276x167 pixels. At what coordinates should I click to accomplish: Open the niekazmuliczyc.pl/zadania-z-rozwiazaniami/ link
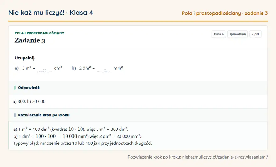point(225,157)
